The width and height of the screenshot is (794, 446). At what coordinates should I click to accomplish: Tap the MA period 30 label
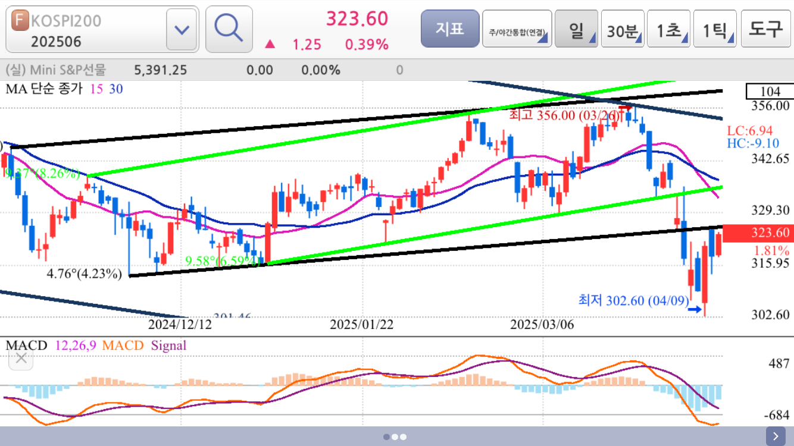[x=116, y=89]
